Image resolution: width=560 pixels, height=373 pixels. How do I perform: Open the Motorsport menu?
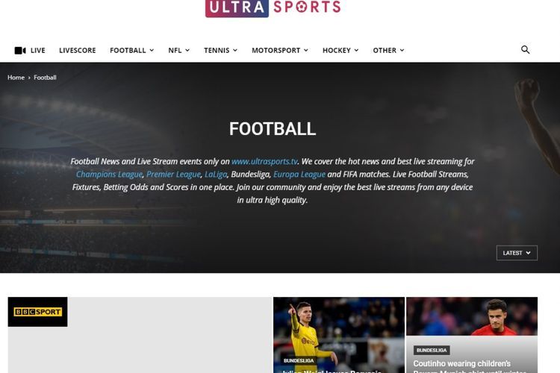coord(280,50)
